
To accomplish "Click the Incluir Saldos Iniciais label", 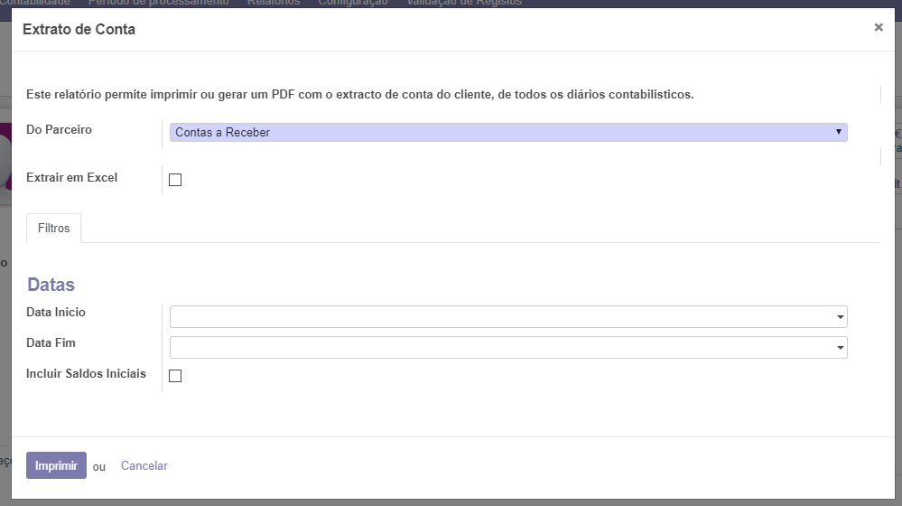I will point(86,374).
